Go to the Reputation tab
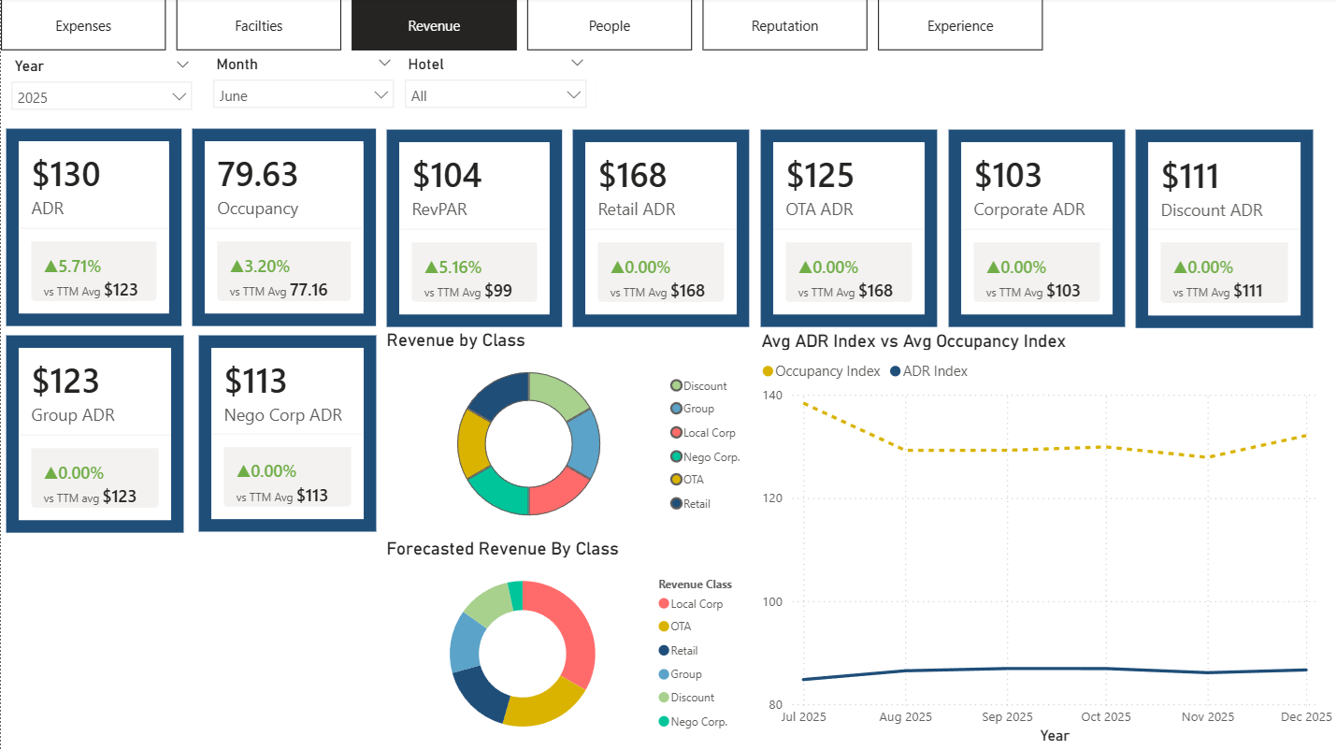1336x750 pixels. [784, 25]
